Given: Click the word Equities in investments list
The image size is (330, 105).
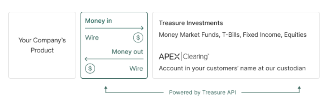Looking at the screenshot, I should click(295, 35).
